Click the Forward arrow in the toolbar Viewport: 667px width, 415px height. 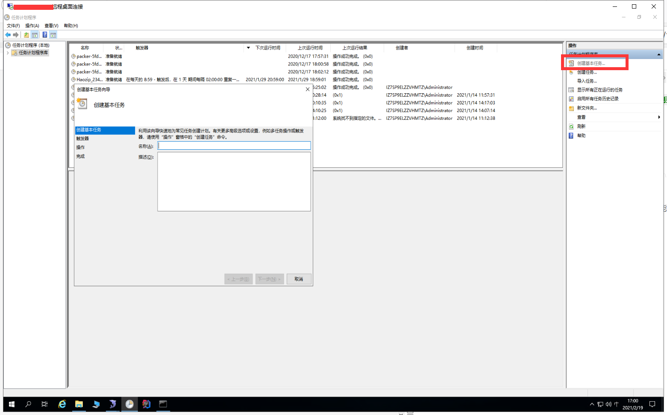tap(16, 35)
